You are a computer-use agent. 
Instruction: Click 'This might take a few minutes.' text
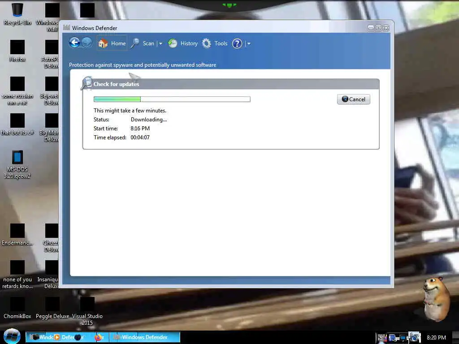coord(130,111)
